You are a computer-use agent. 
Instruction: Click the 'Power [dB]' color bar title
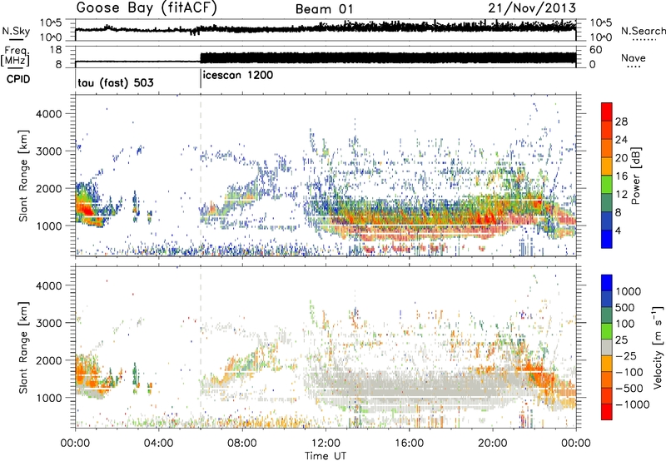click(635, 176)
